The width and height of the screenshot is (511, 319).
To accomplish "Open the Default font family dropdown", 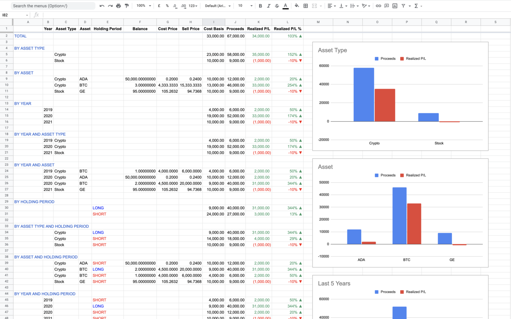I will tap(218, 6).
